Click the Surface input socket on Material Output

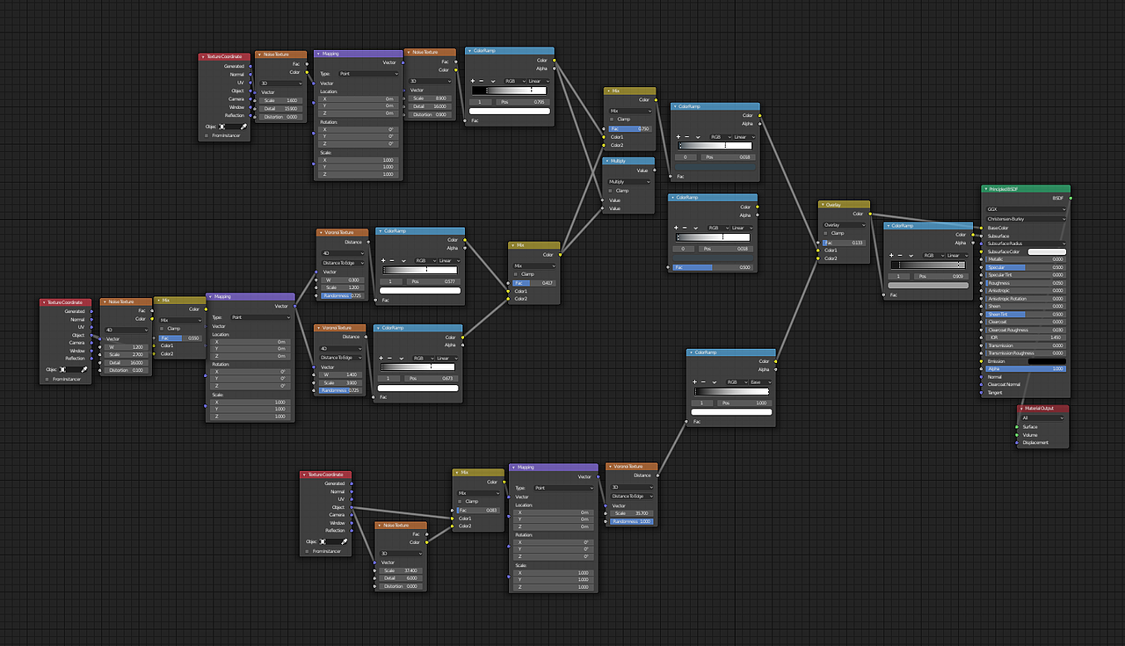[1017, 427]
